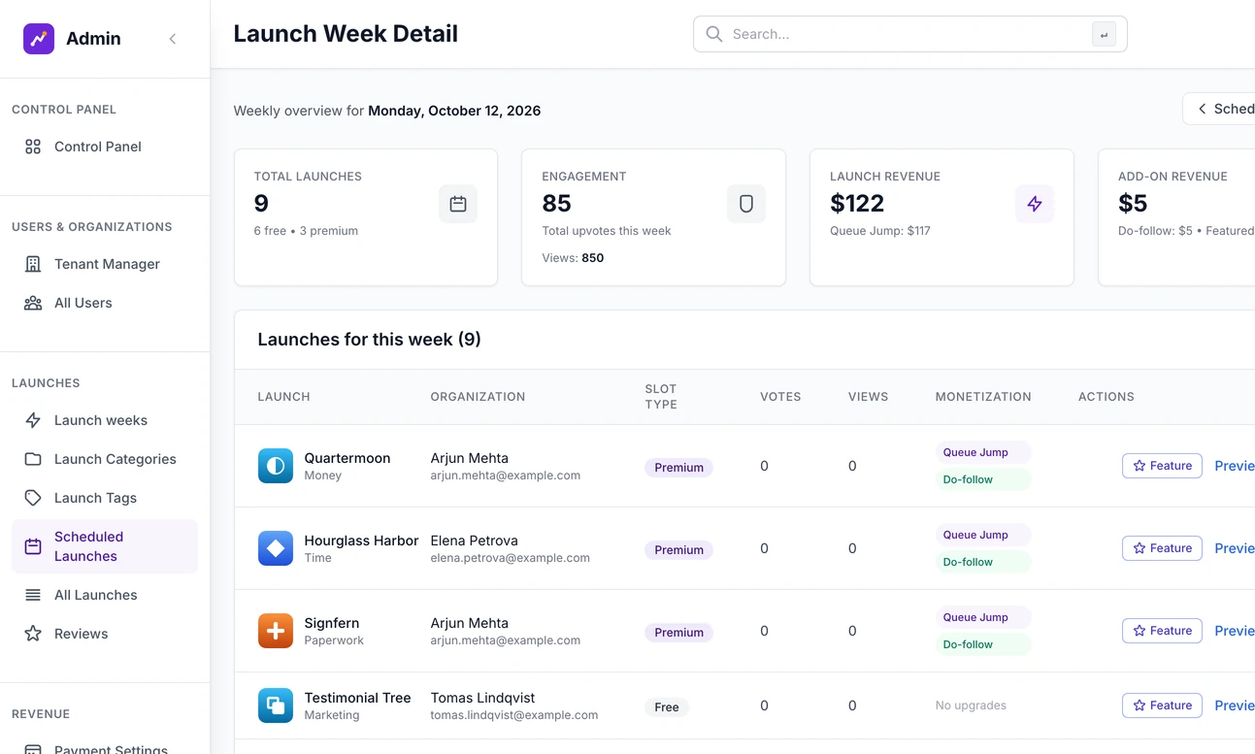Screen dimensions: 1255x754
Task: Click the All Launches list icon
Action: click(x=33, y=595)
